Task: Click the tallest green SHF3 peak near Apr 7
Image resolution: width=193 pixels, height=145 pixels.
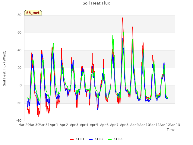Action: 113,35
